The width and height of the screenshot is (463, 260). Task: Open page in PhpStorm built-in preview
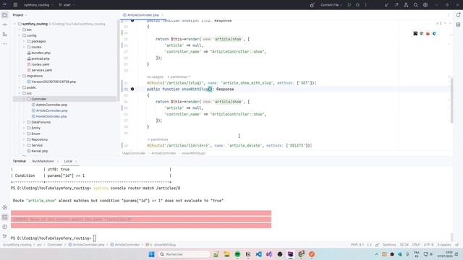[415, 34]
